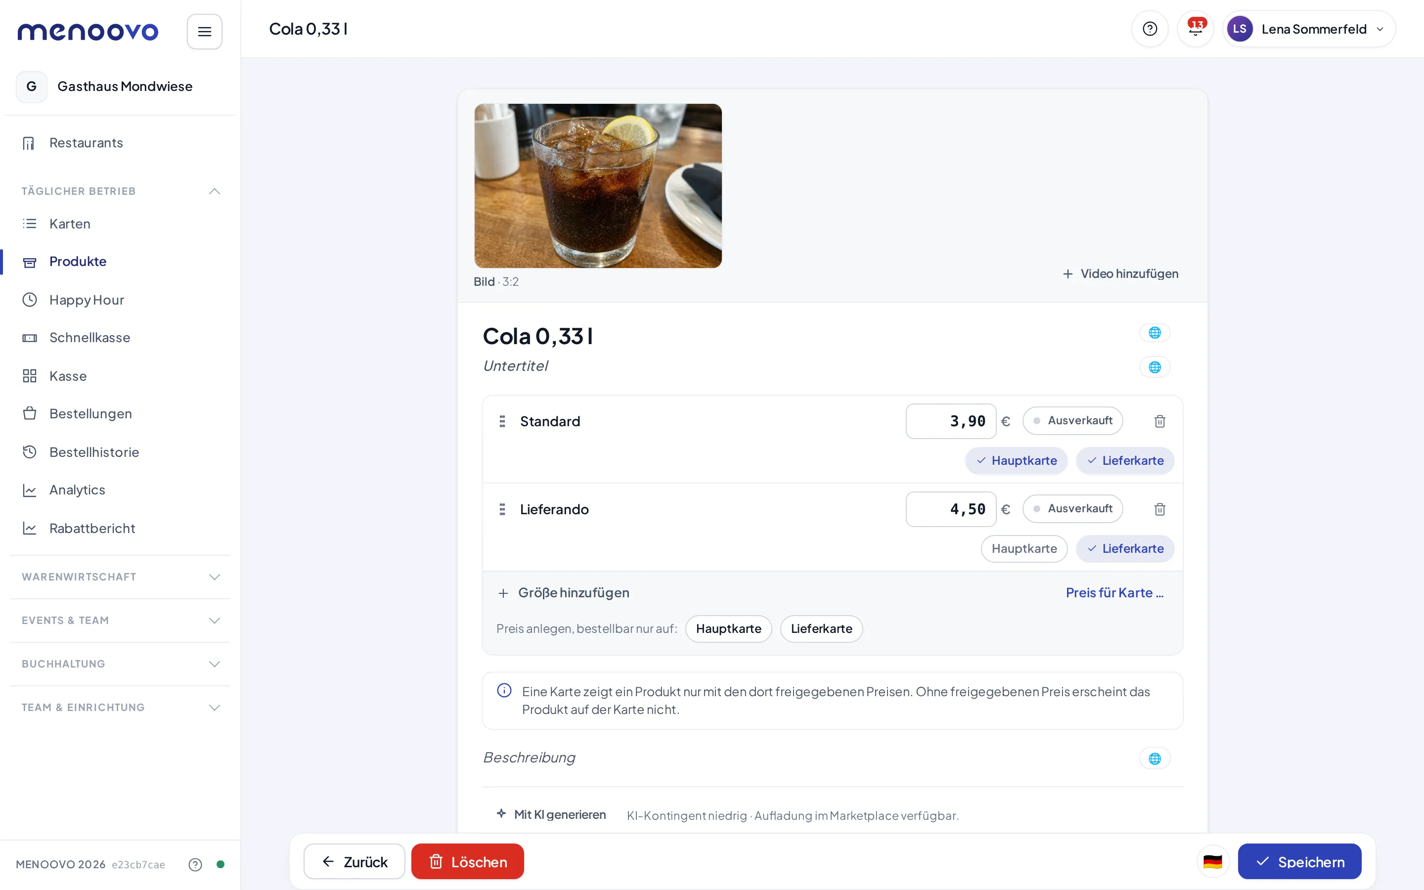Viewport: 1424px width, 890px height.
Task: Expand the Warenwirtschaft section
Action: (120, 577)
